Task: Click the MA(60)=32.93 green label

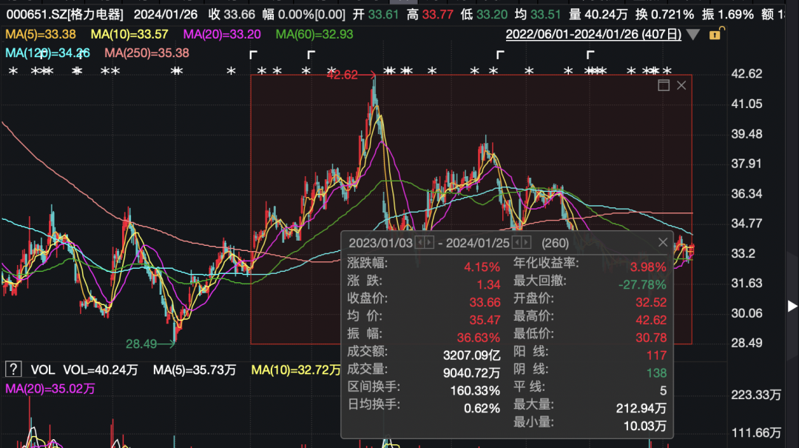Action: (314, 34)
